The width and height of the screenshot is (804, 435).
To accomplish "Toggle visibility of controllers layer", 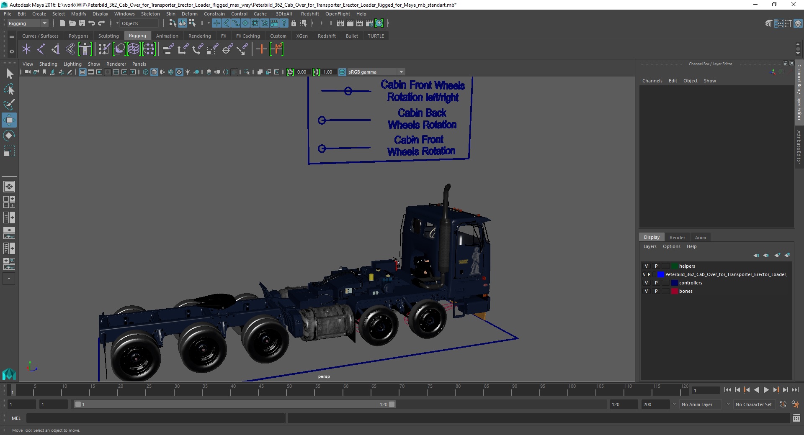I will pos(646,283).
